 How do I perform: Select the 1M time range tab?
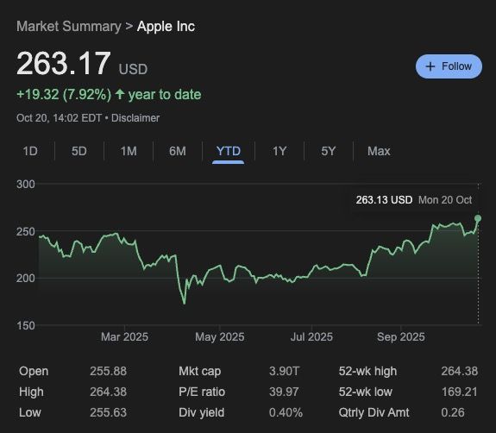point(129,151)
